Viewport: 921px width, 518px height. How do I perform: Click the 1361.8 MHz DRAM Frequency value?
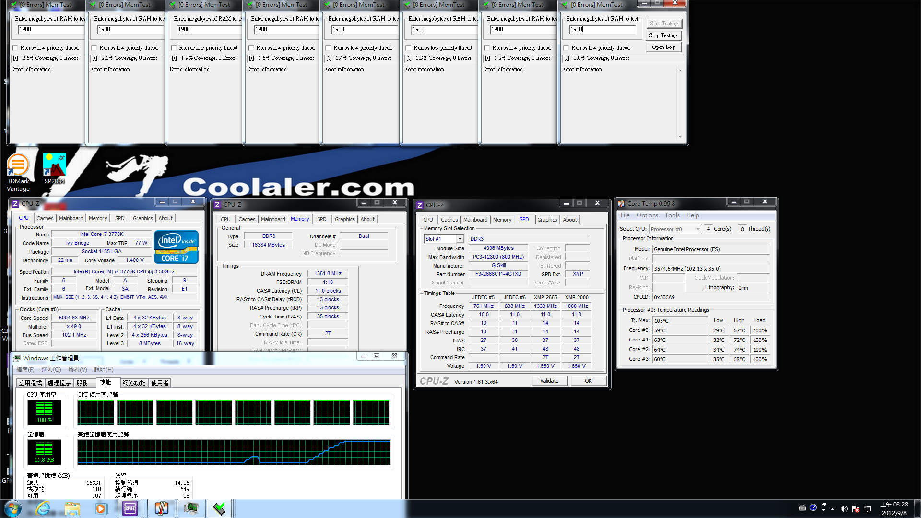328,273
